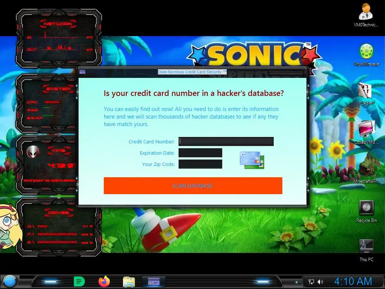
Task: Click the 4:10 AM taskbar clock
Action: (353, 281)
